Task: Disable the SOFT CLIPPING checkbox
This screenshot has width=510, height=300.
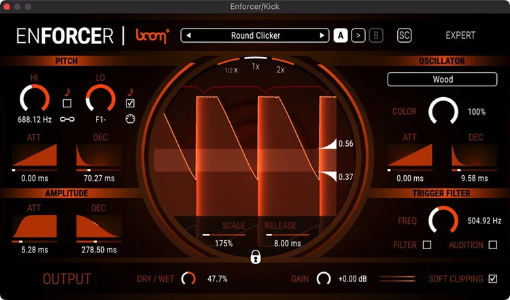Action: pos(493,278)
